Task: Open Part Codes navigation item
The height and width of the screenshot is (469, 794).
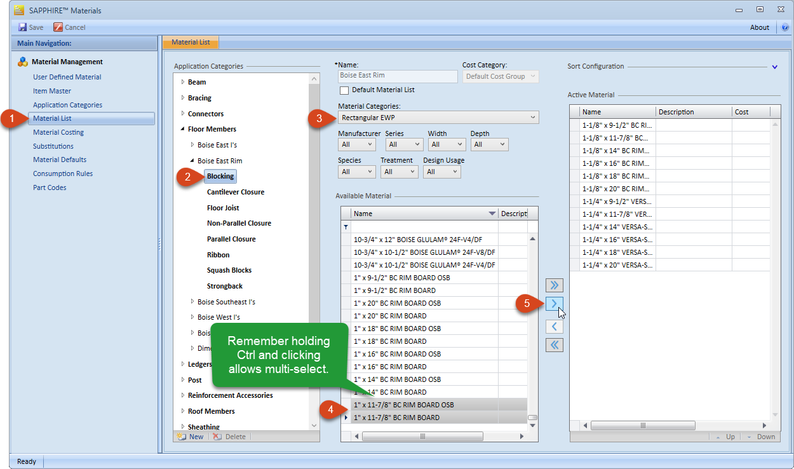Action: pos(50,187)
